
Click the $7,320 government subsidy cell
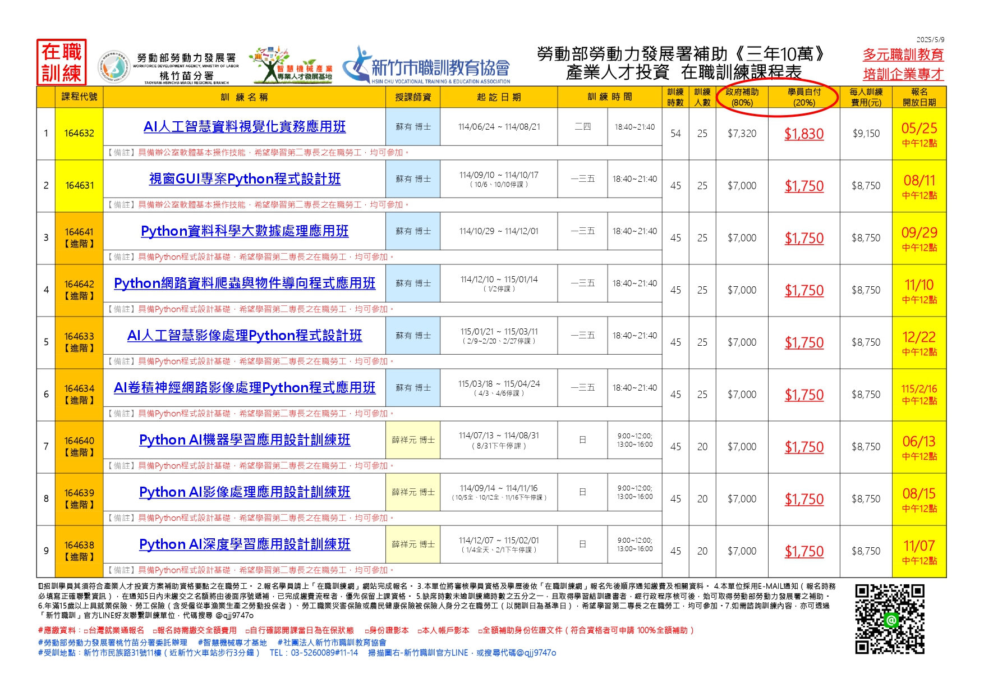tap(742, 134)
